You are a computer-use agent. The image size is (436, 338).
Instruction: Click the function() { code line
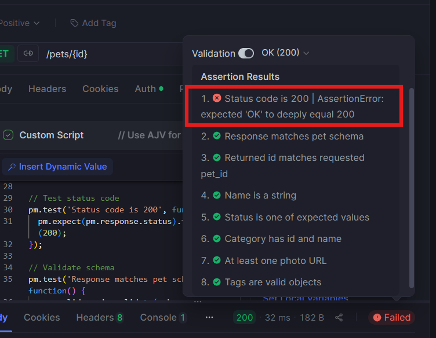click(57, 291)
